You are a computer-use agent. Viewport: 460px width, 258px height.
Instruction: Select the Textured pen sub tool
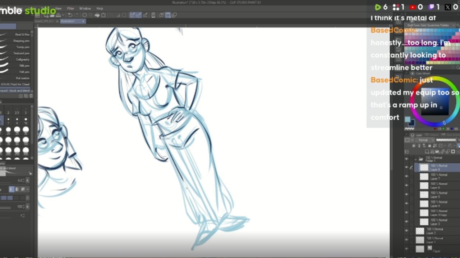pos(15,53)
